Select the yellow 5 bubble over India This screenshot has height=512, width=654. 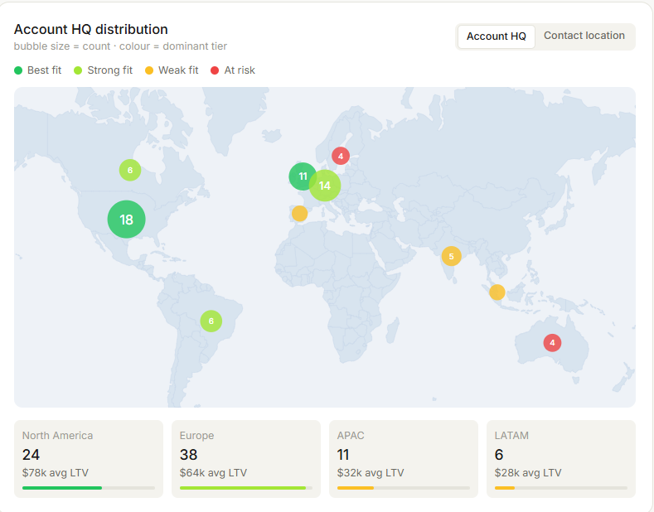(451, 256)
